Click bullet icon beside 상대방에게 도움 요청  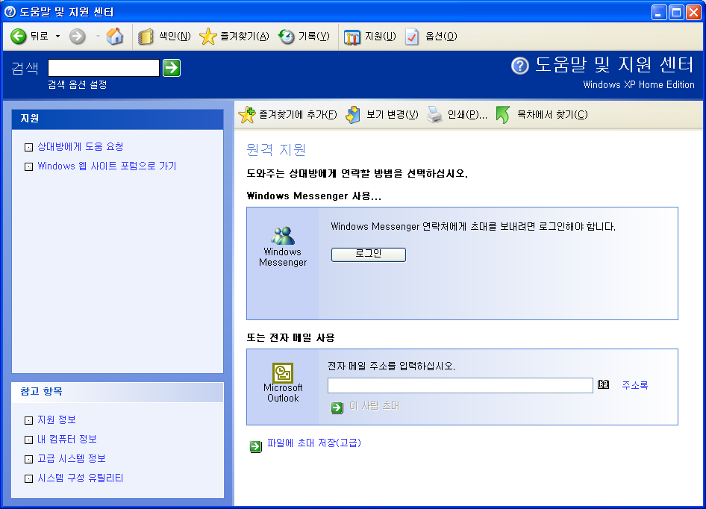click(28, 147)
